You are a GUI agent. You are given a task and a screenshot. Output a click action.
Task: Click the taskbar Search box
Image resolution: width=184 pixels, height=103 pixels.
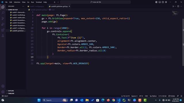coord(55,100)
